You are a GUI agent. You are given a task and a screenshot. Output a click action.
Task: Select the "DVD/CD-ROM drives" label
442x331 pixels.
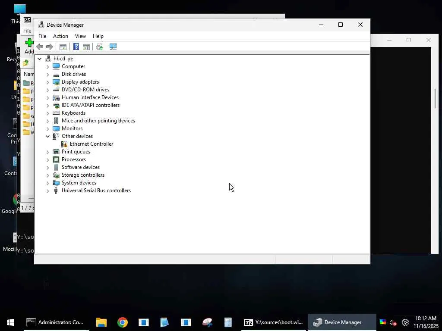[x=85, y=90]
